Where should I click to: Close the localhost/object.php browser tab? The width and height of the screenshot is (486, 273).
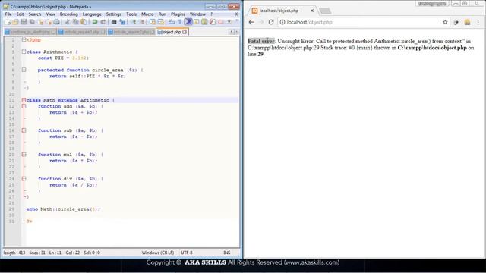click(312, 11)
